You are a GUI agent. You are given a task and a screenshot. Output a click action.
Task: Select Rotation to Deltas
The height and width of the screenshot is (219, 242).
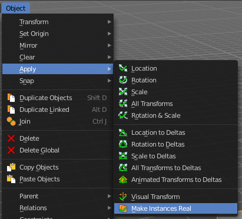(x=175, y=144)
